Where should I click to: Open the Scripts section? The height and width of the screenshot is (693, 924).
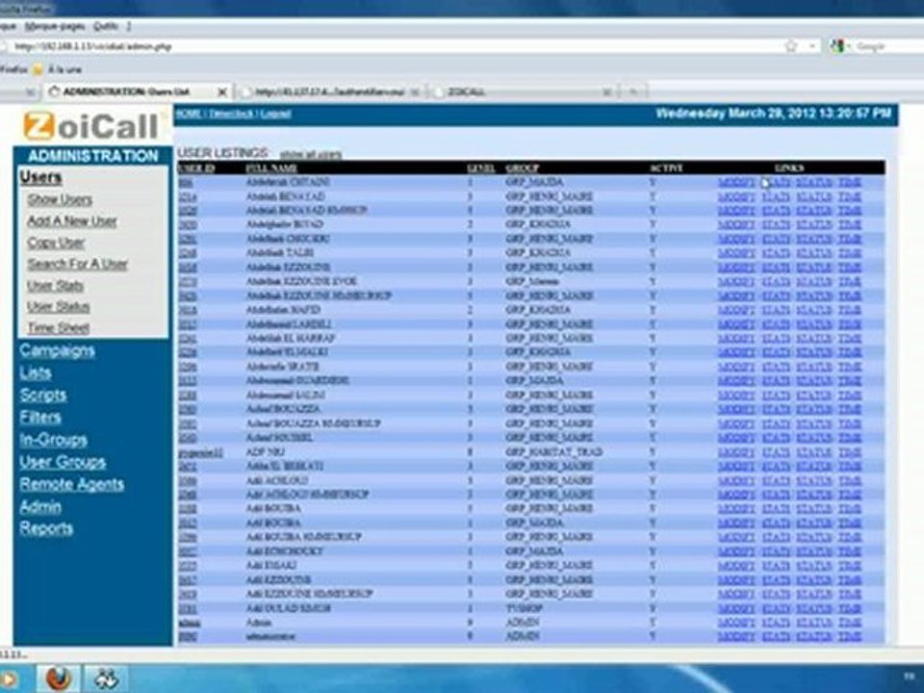tap(43, 396)
